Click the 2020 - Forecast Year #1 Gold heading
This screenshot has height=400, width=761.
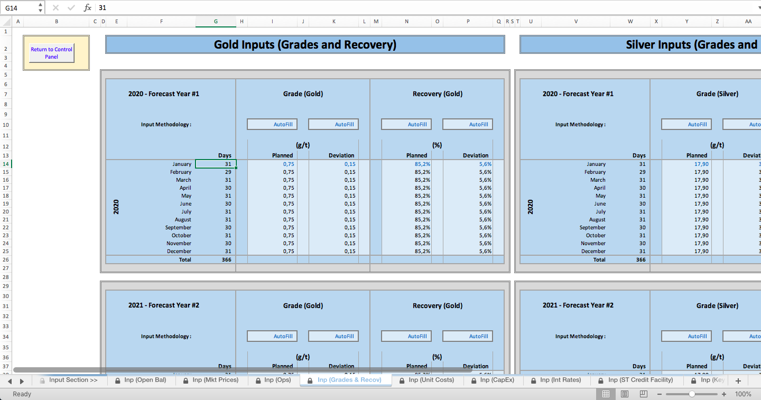(164, 94)
